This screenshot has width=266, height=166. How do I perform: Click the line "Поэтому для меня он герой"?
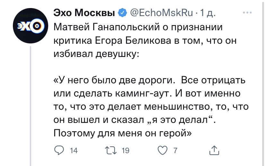122,132
